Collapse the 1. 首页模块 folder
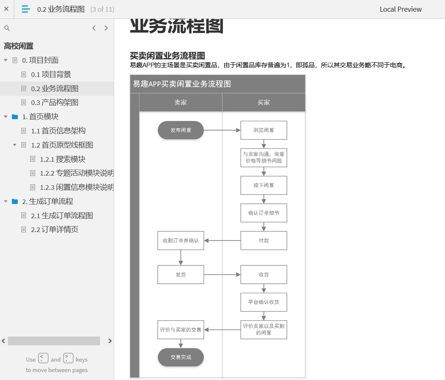The height and width of the screenshot is (380, 445). 6,117
